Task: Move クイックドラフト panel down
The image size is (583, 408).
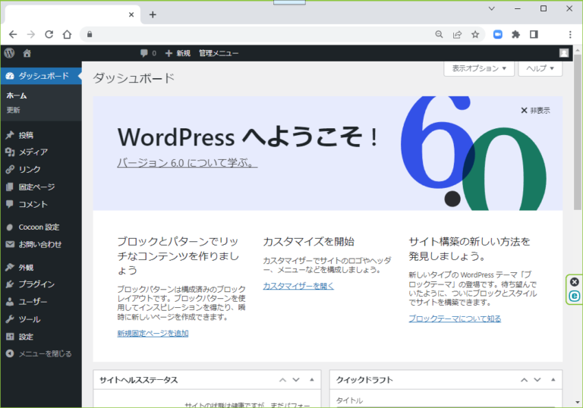Action: point(537,380)
